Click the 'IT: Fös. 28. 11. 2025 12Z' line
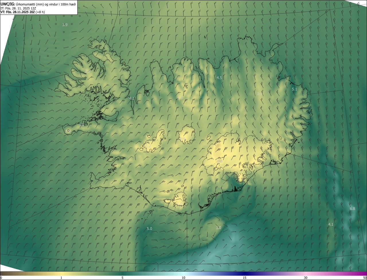Screen dimensions: 367x280 point(18,8)
